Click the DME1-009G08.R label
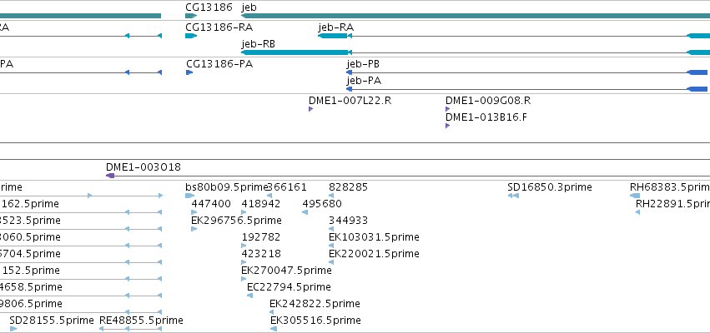 (x=488, y=101)
